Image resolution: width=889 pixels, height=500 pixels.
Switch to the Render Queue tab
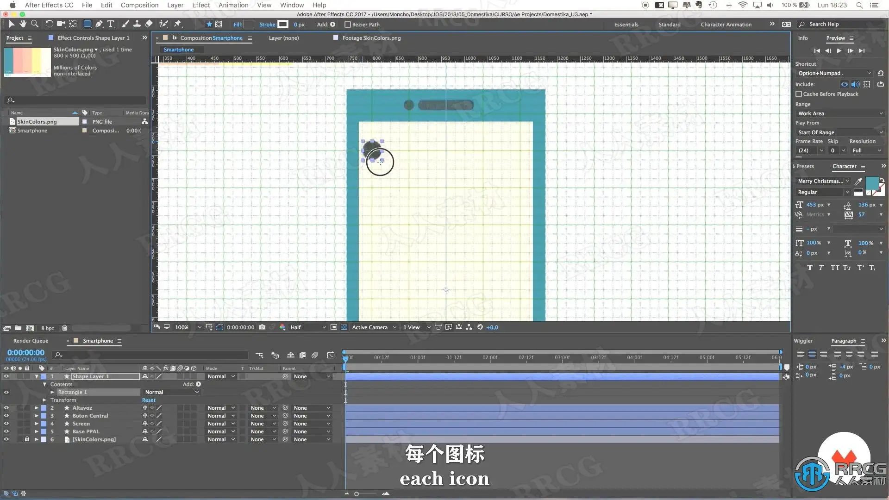coord(31,341)
